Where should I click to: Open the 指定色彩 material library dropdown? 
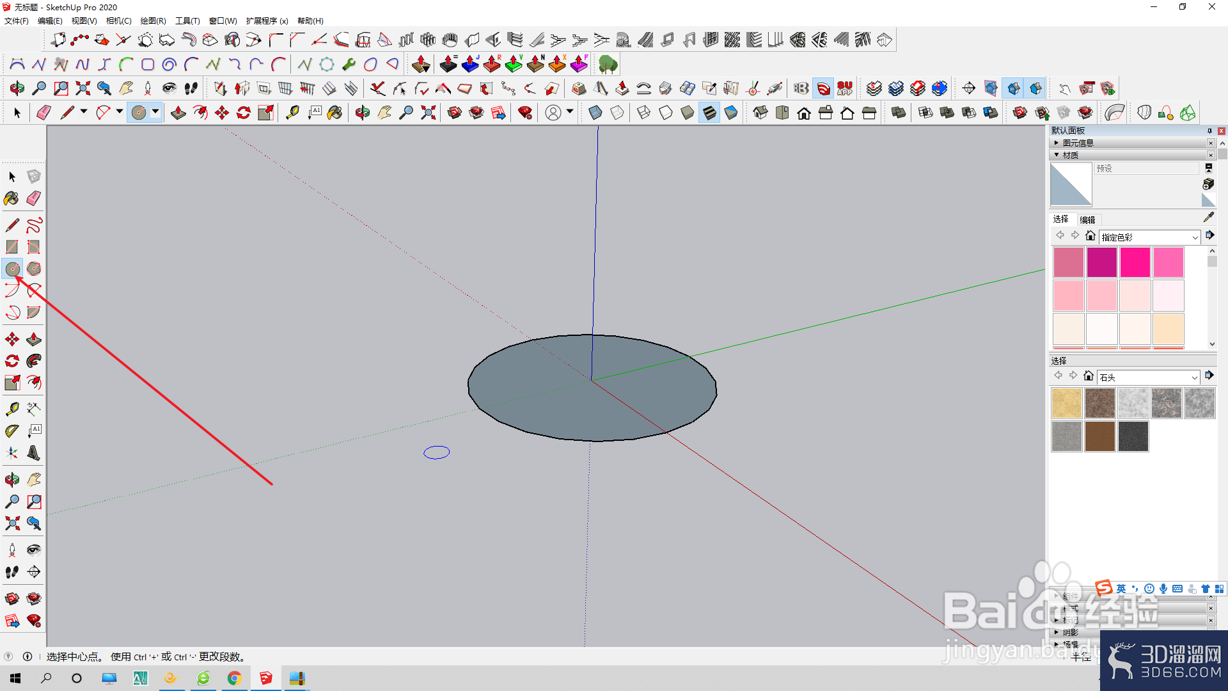coord(1149,237)
